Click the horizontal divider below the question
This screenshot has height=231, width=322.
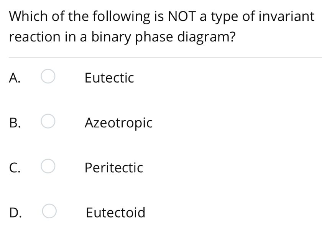click(x=161, y=58)
